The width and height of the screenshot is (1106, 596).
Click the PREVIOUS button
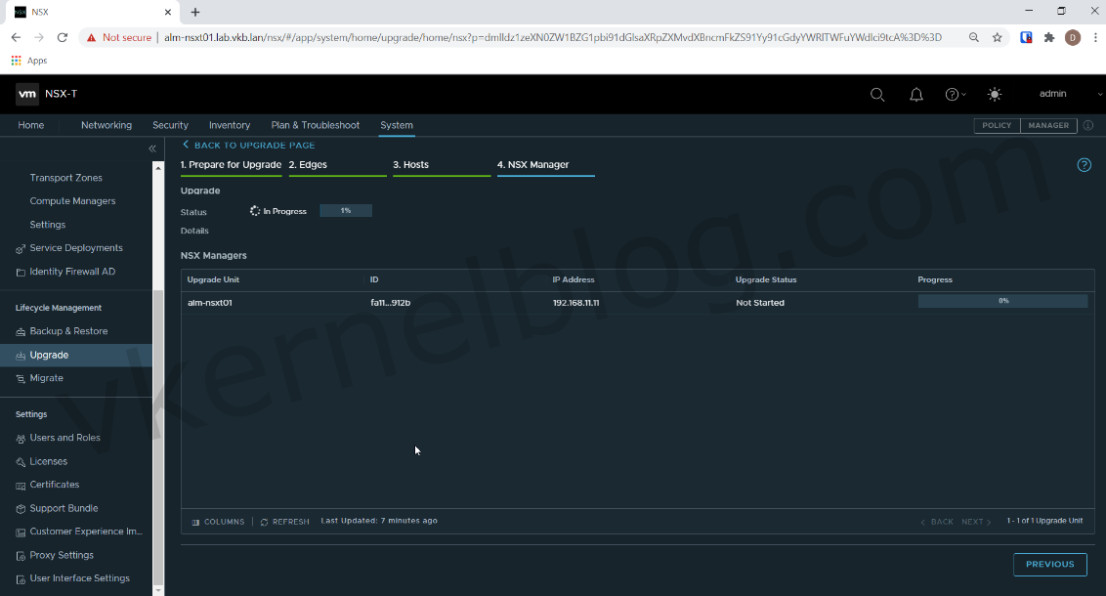point(1049,564)
